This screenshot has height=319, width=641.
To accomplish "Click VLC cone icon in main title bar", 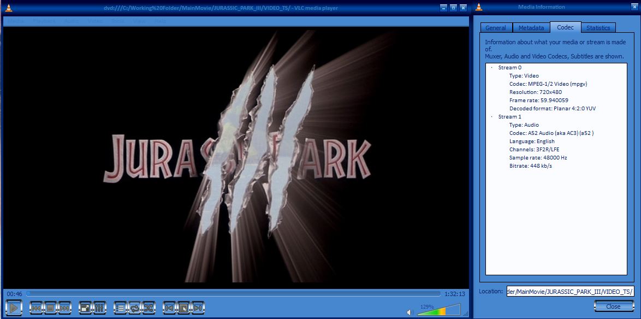I will (x=8, y=7).
